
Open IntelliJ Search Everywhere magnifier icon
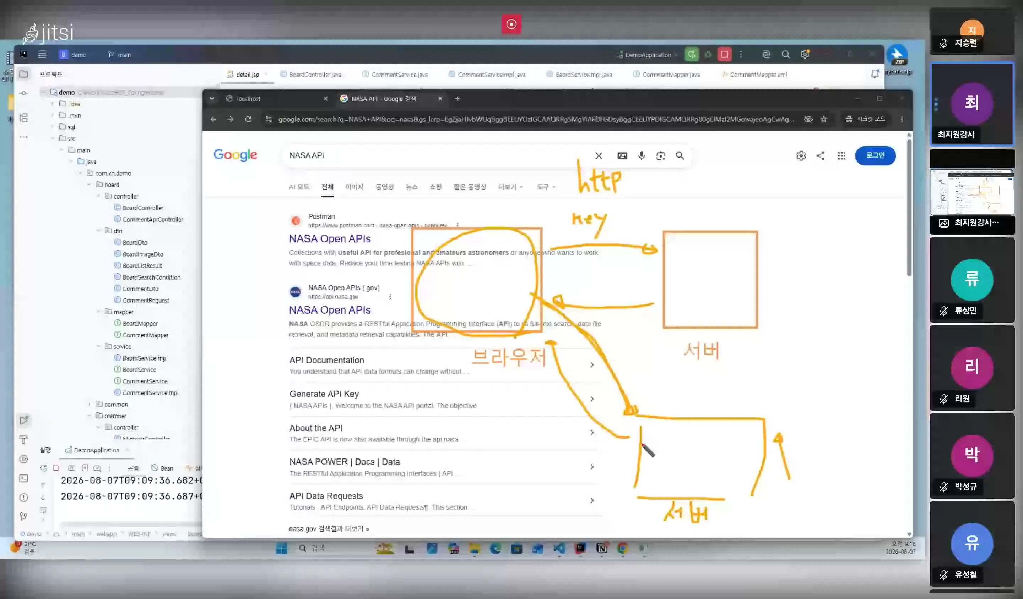(785, 54)
